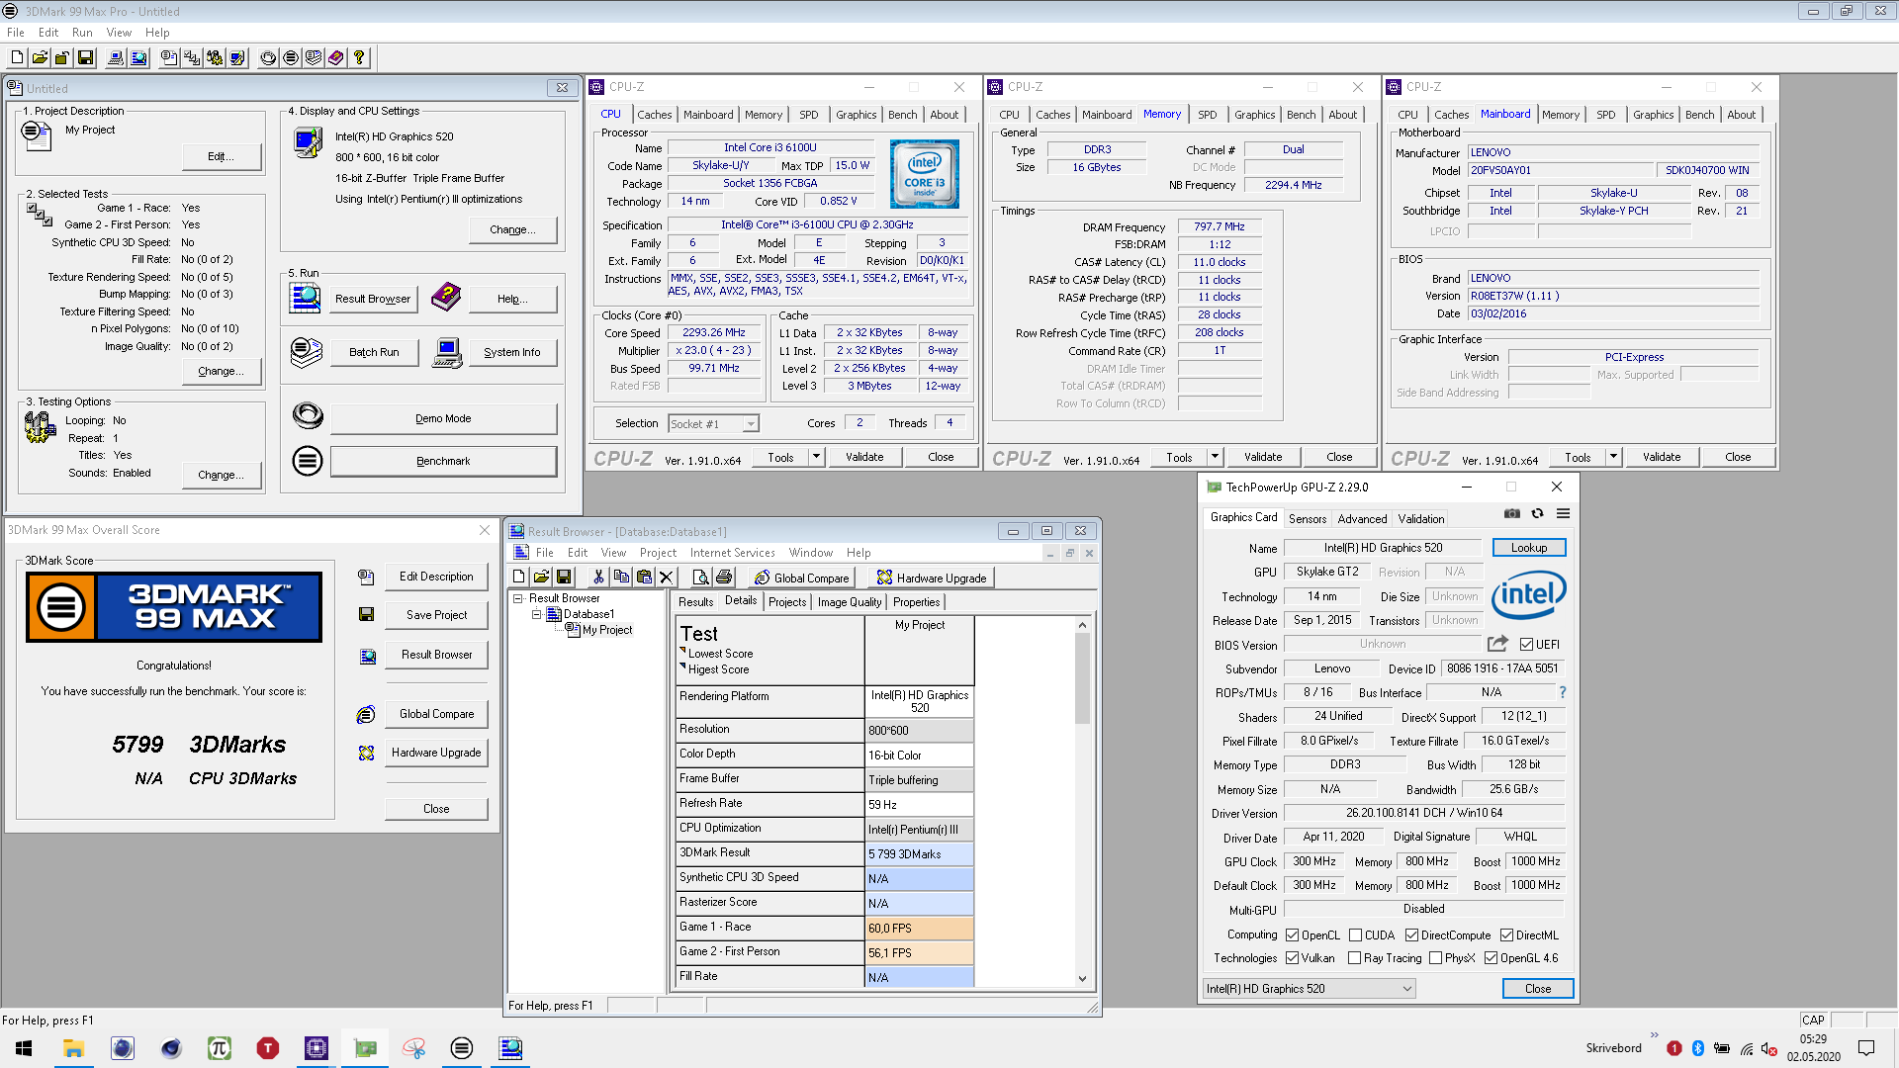Screen dimensions: 1899x1068
Task: Click Result Browser details vertical scrollbar thumb
Action: [x=1082, y=678]
